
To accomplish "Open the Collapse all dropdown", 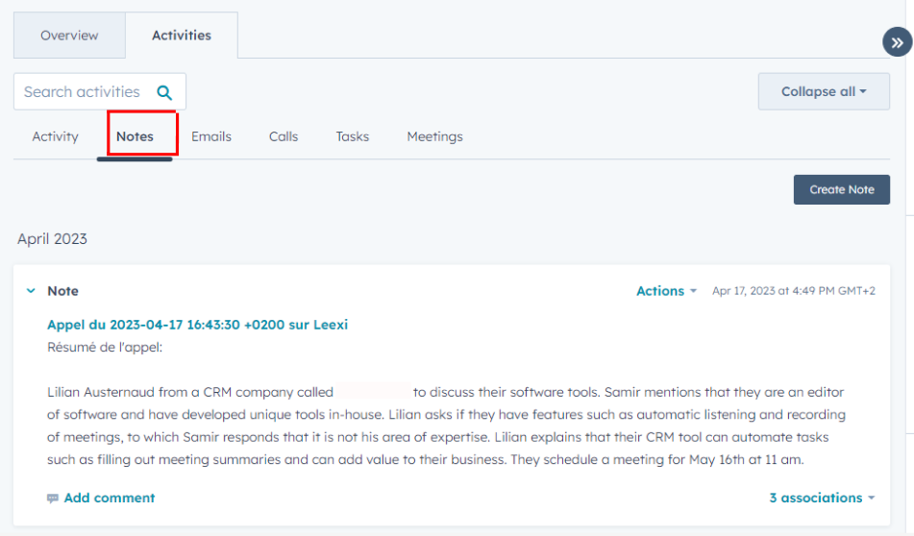I will (x=824, y=91).
